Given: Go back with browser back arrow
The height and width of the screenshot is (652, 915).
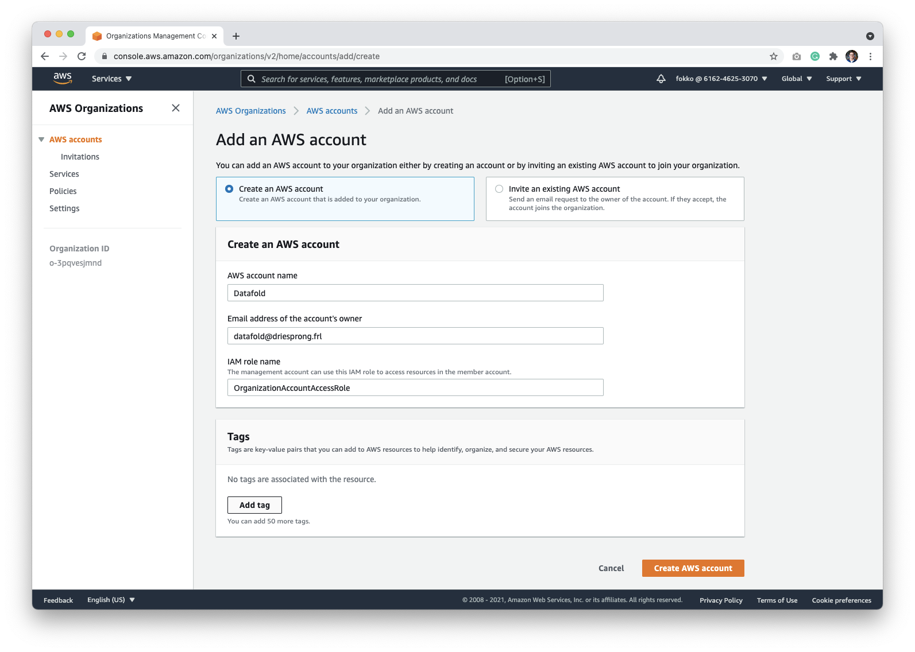Looking at the screenshot, I should tap(45, 56).
